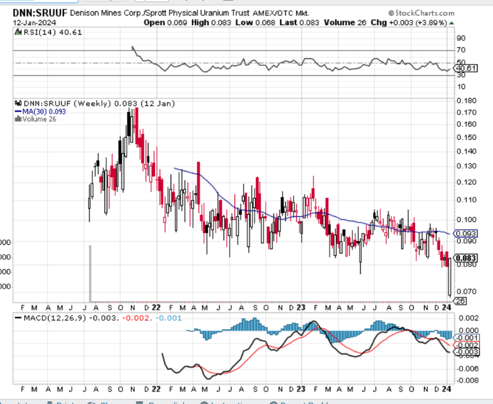Click the 0.120 price axis label
The height and width of the screenshot is (404, 493).
(x=467, y=182)
